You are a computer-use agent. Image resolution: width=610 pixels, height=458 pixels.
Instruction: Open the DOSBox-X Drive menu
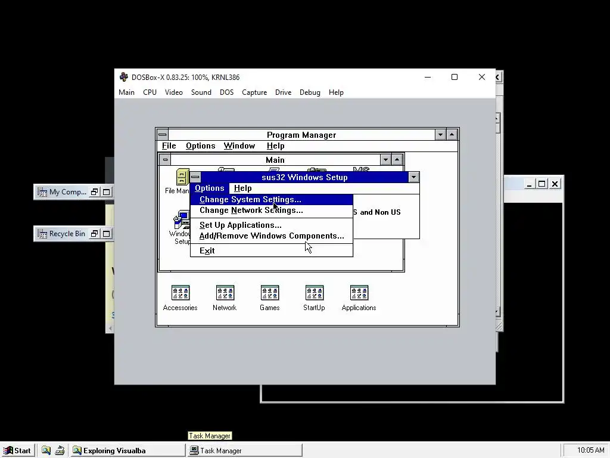pos(283,92)
